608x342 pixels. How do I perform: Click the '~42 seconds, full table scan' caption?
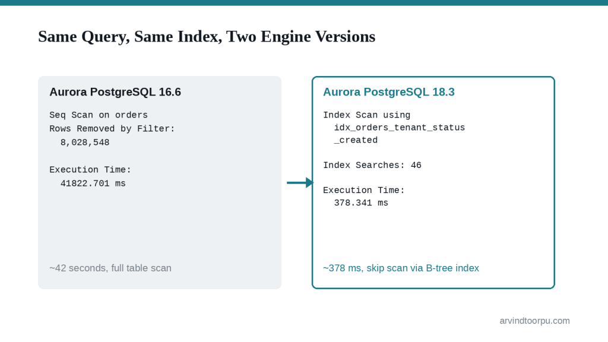point(110,268)
